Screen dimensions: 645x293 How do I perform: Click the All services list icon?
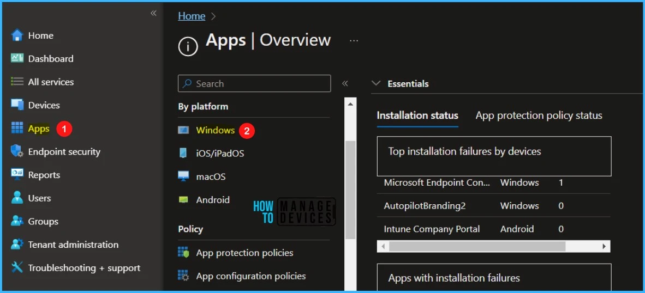(17, 82)
